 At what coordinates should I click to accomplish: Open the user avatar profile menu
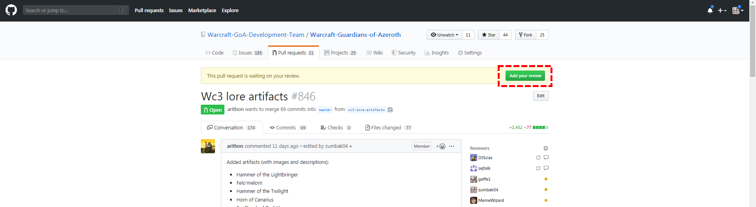pos(737,10)
